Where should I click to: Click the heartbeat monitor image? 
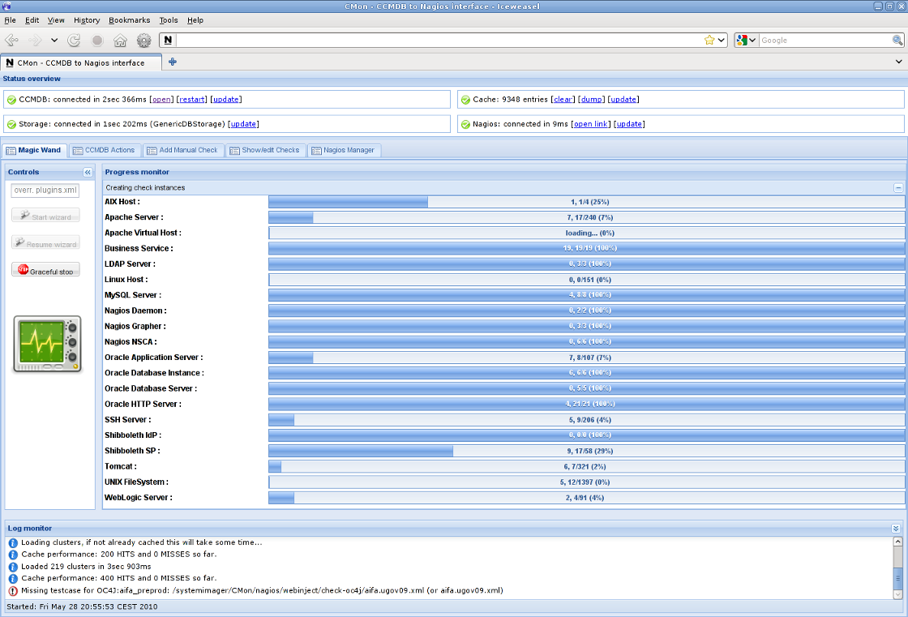(48, 345)
